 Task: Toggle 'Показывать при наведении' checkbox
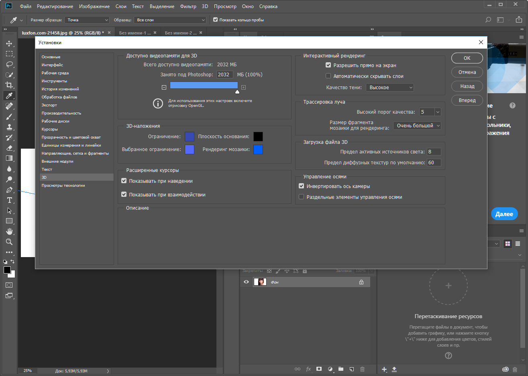click(x=124, y=181)
